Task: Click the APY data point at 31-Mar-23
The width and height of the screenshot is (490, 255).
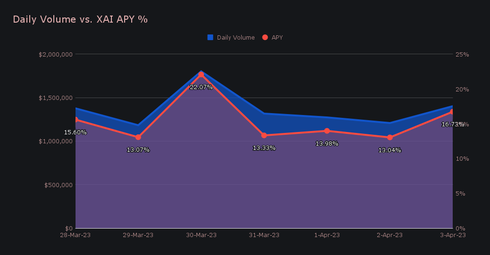Action: 264,135
